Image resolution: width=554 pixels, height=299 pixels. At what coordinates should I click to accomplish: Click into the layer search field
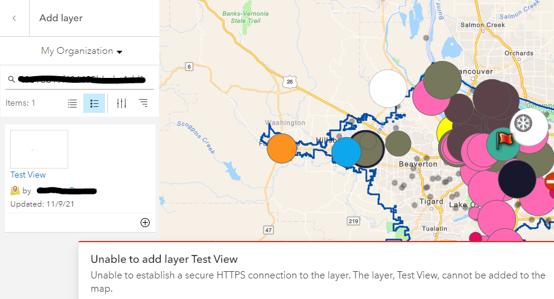81,79
